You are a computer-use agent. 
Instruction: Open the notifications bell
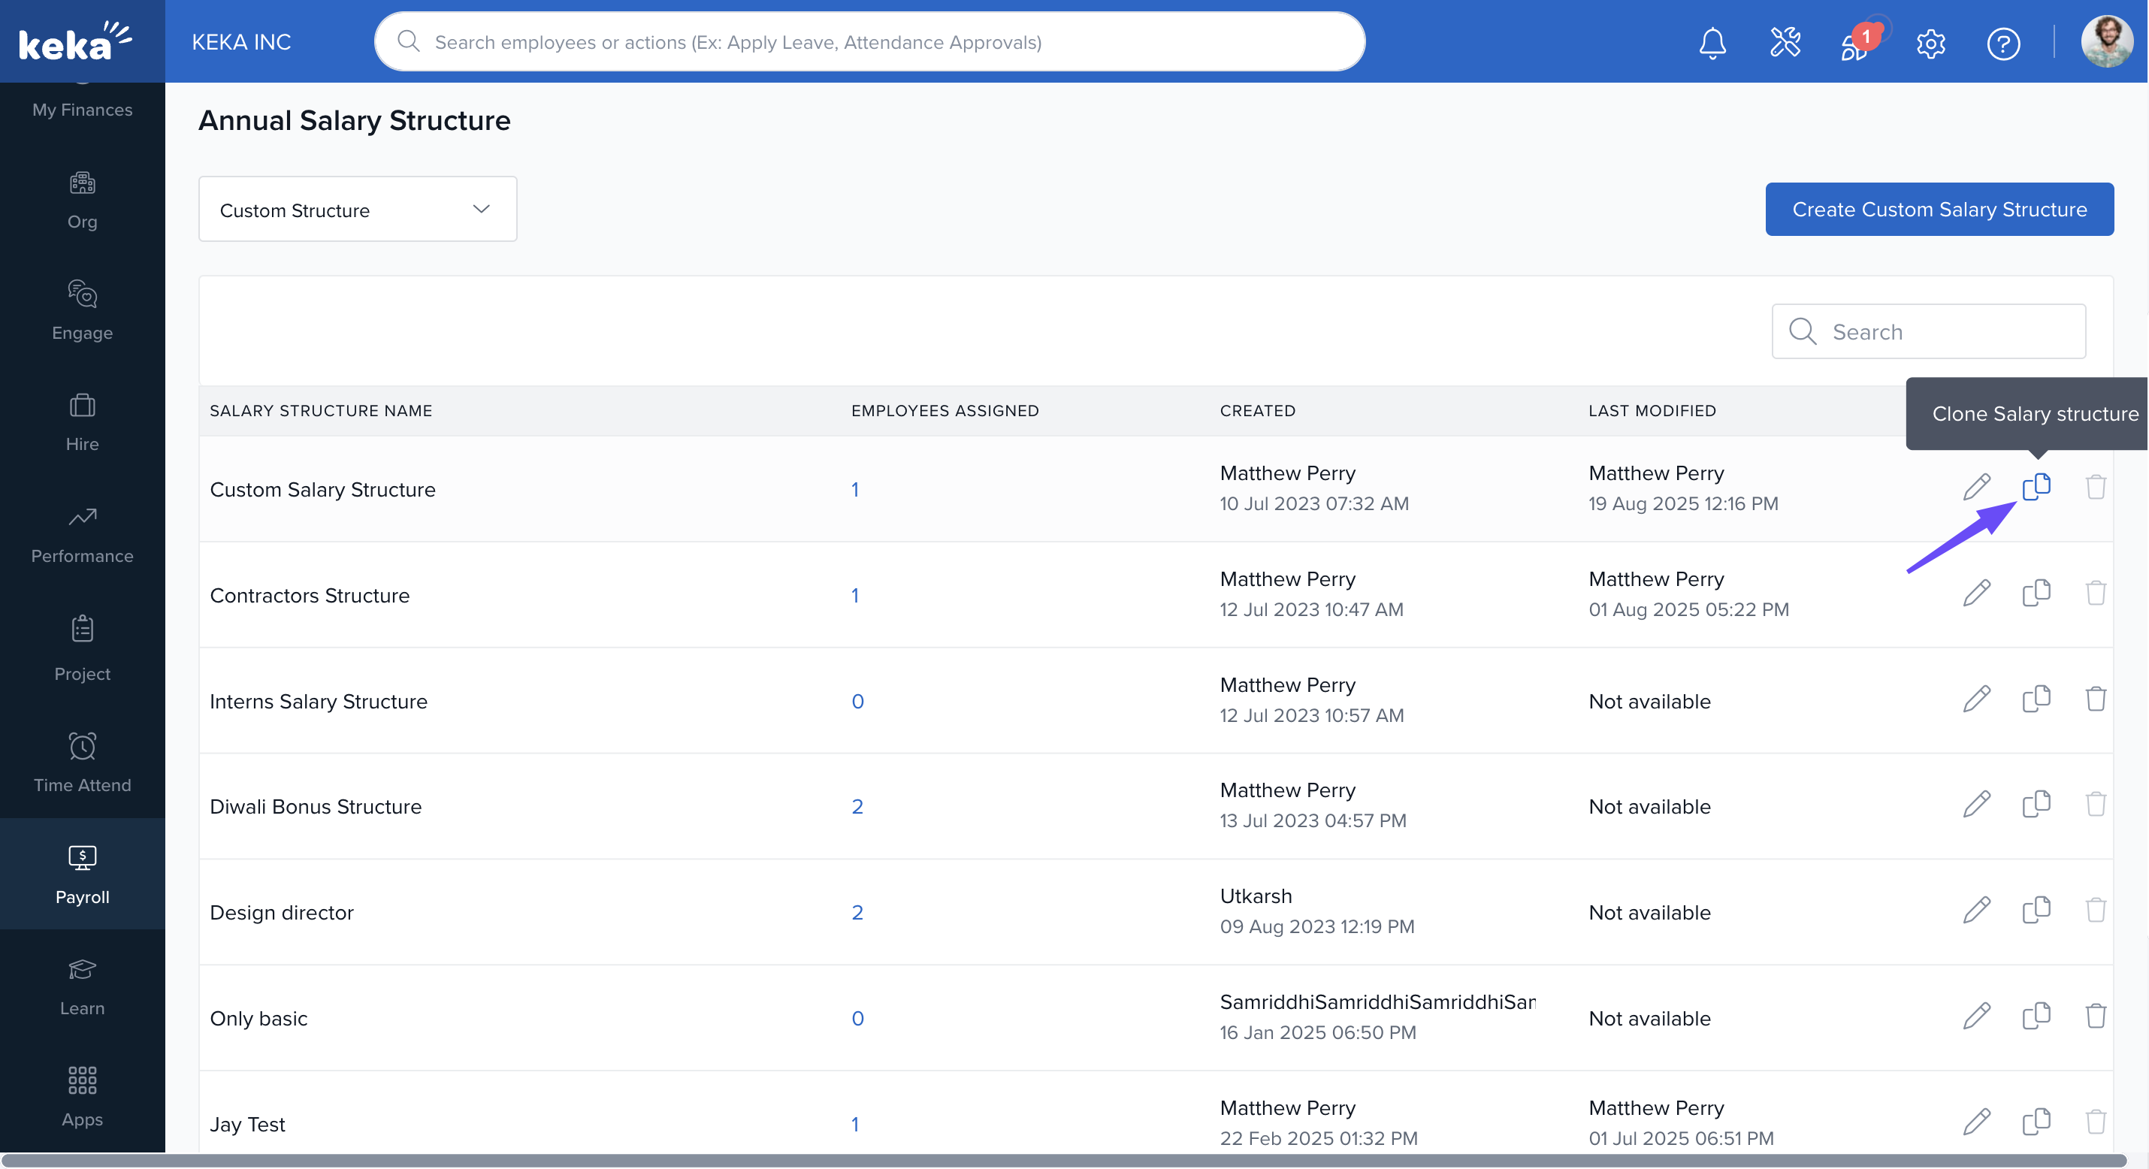pos(1712,43)
